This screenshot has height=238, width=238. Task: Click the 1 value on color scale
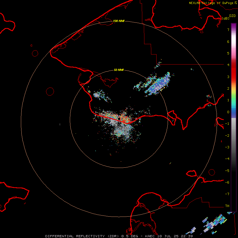pos(228,100)
